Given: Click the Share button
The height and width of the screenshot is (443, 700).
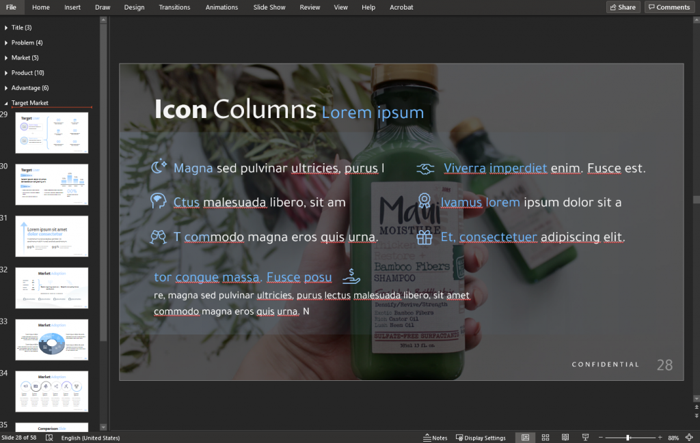Looking at the screenshot, I should [x=623, y=7].
